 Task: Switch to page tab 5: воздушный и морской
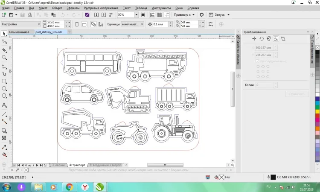tap(105, 165)
